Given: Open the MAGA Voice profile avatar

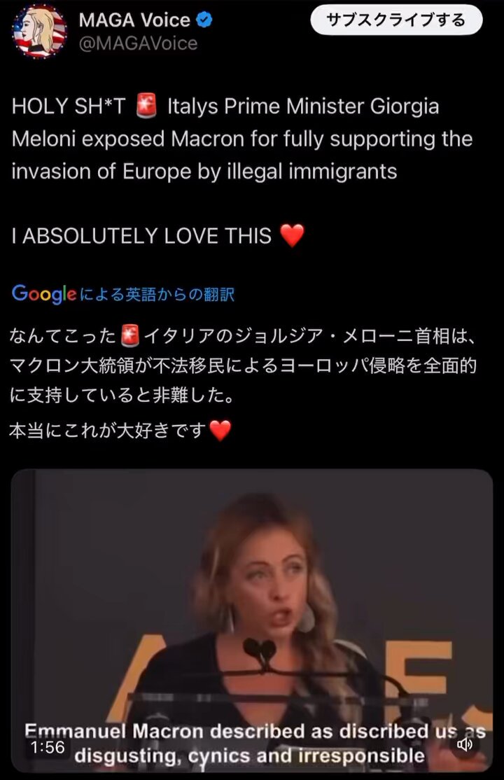Looking at the screenshot, I should pos(39,32).
